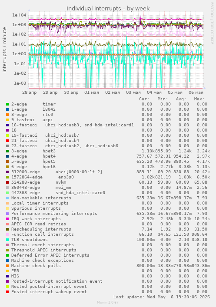Click the interrupts / minute axis label
216x307 pixels.
[x=4, y=50]
